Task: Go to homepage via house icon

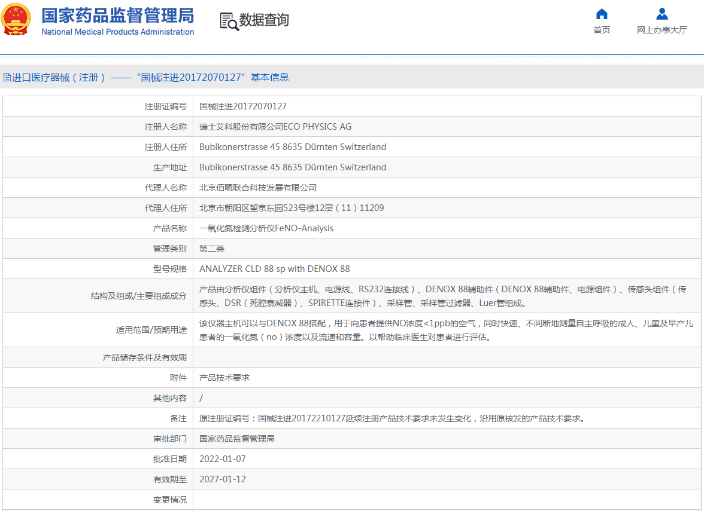Action: coord(602,14)
